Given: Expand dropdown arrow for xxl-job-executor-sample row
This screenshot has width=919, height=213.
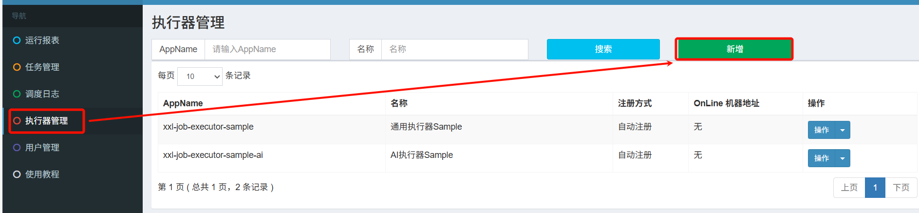Looking at the screenshot, I should tap(843, 130).
